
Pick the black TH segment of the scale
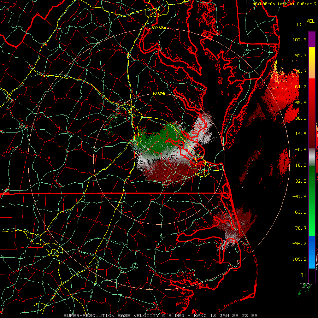(x=312, y=275)
